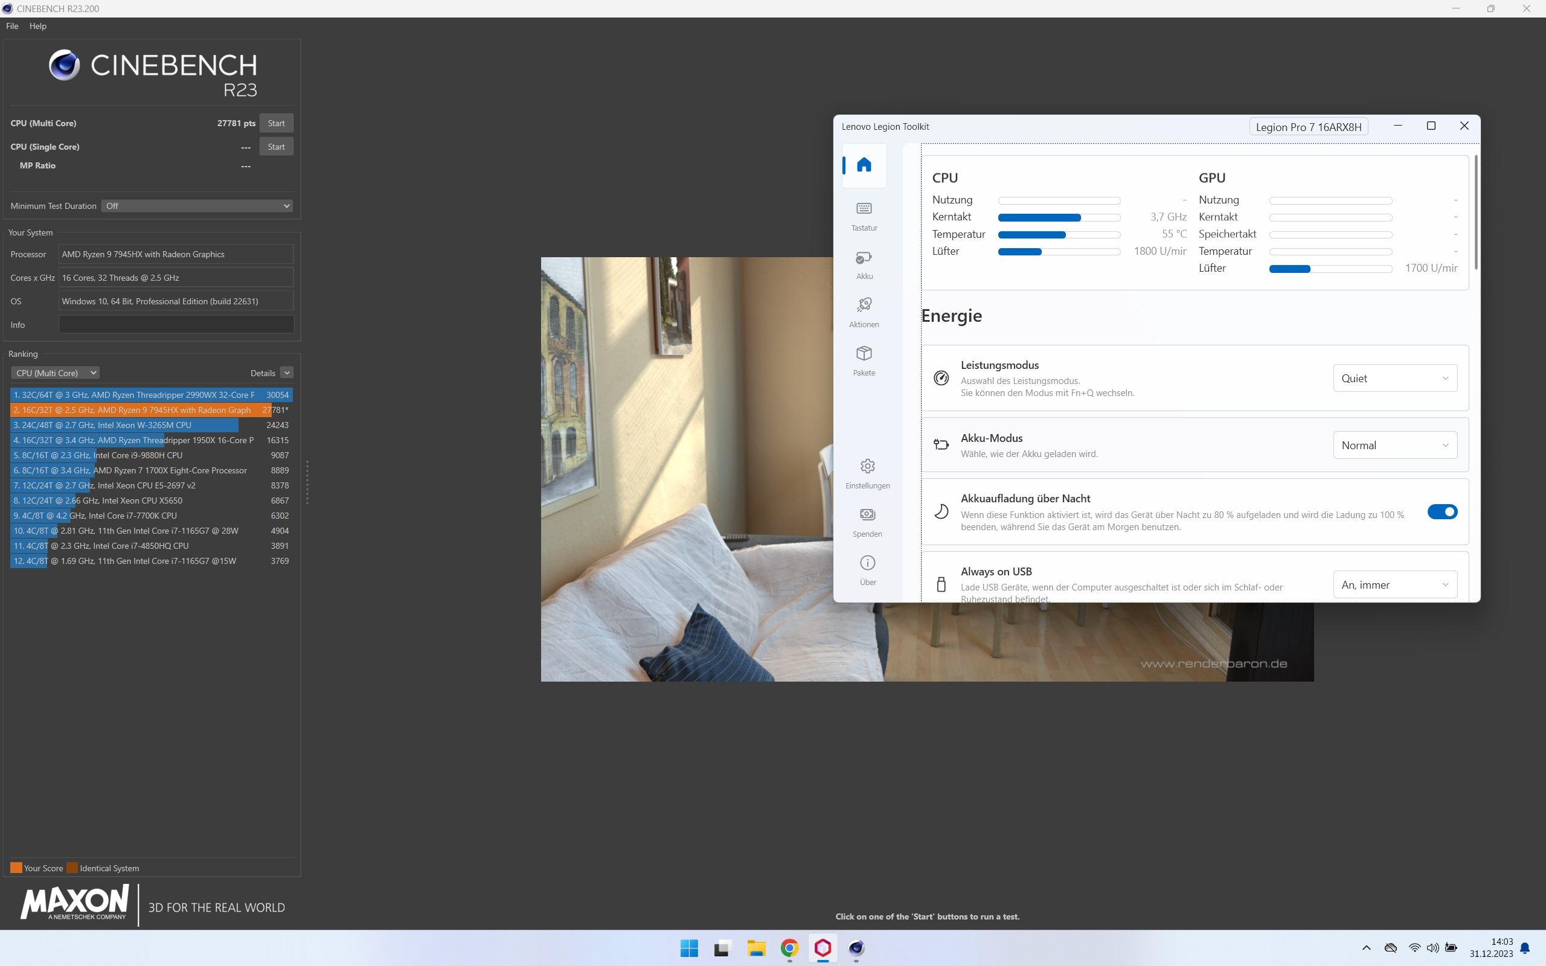Select ranking row Threadripper 1950X
1546x966 pixels.
point(152,440)
